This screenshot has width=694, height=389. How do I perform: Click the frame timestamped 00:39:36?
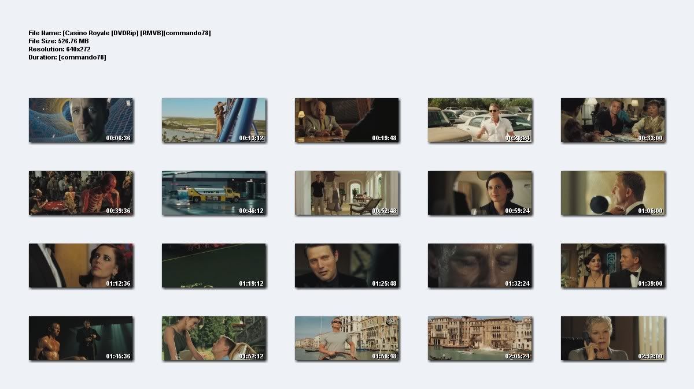[x=81, y=193]
